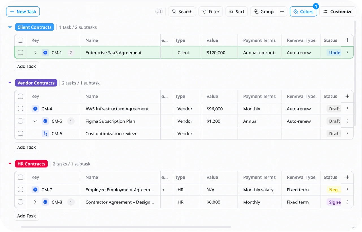The image size is (362, 232).
Task: Collapse the Vendor Contracts group
Action: click(10, 83)
